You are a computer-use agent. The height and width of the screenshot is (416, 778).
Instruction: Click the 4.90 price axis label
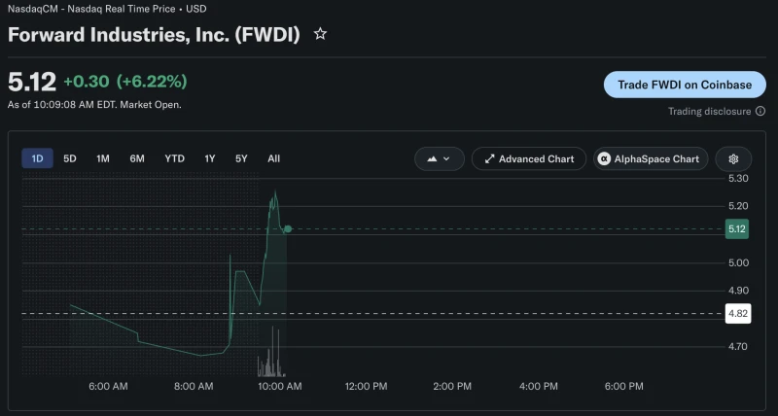tap(738, 291)
